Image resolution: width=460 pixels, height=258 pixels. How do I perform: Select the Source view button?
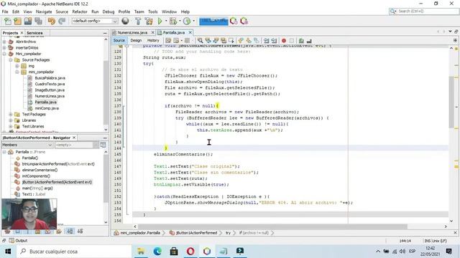pyautogui.click(x=119, y=40)
